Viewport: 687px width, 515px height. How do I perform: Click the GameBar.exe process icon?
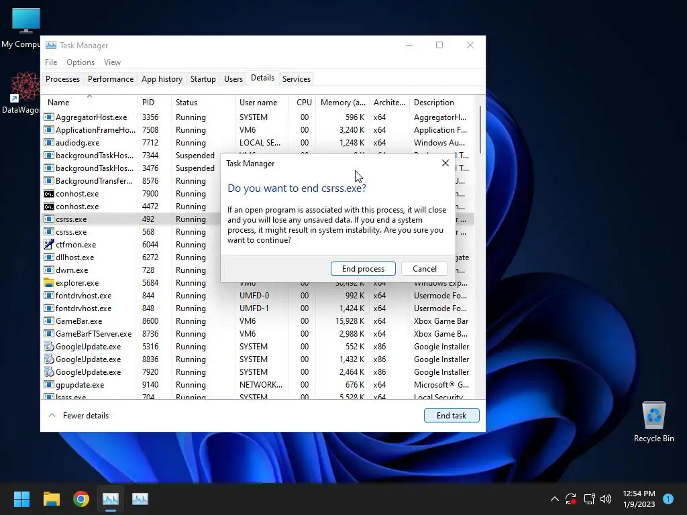tap(48, 321)
